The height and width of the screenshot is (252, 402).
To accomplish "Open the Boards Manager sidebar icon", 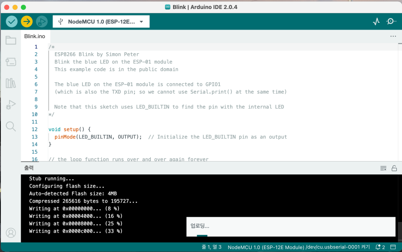I will tap(11, 62).
